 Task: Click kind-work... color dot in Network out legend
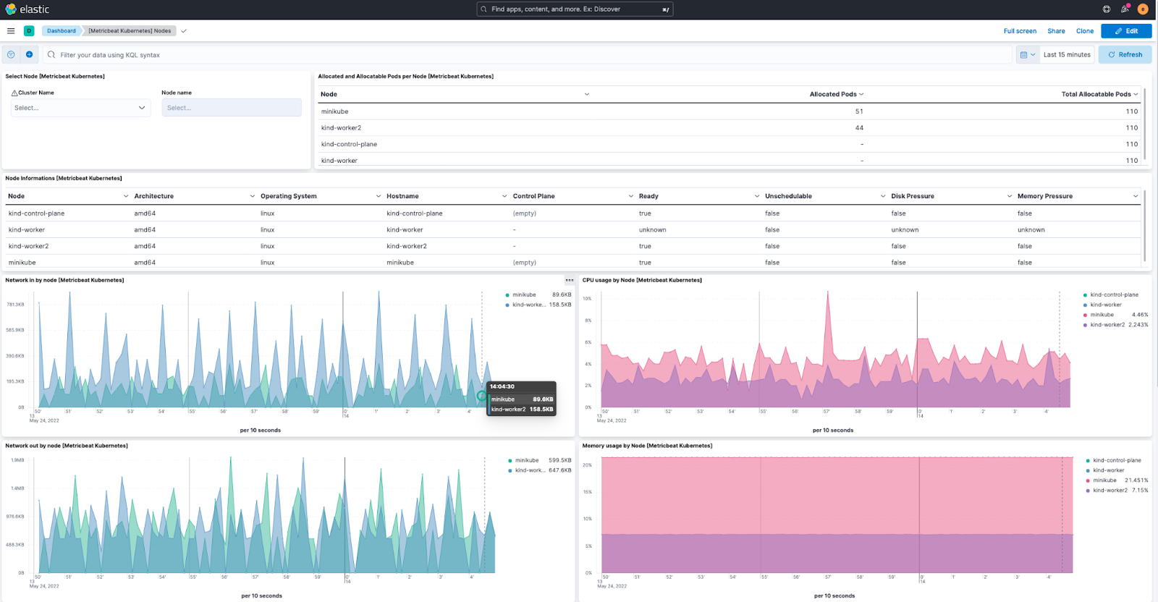[510, 470]
